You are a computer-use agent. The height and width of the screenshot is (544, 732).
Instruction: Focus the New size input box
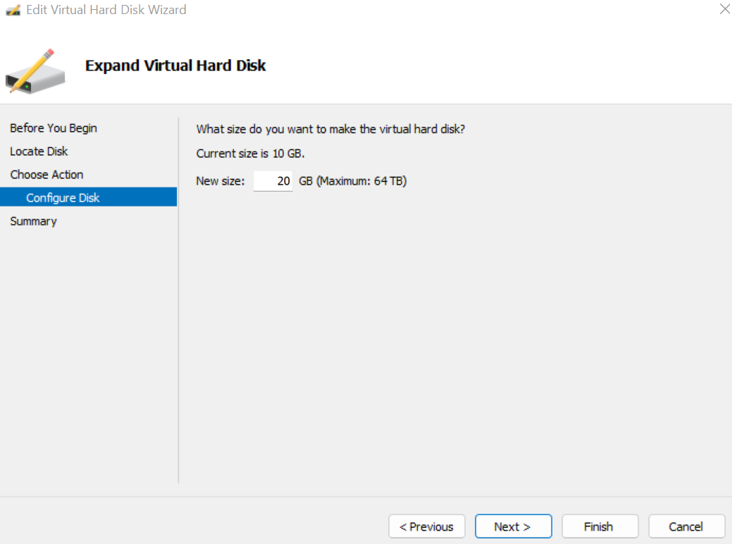[x=273, y=181]
